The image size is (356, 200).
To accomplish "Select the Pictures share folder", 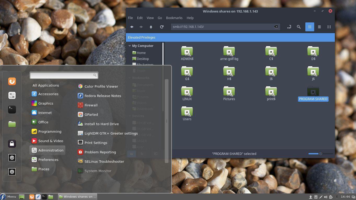I will pos(229,93).
